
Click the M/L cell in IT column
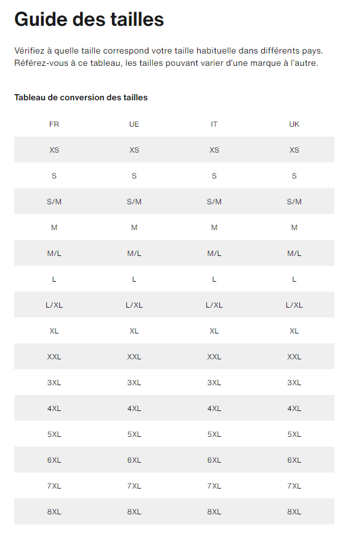click(x=214, y=254)
